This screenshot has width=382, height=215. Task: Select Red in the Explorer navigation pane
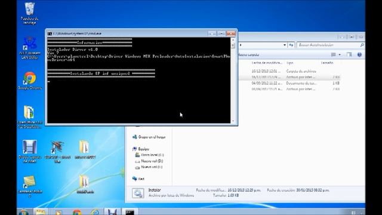(x=138, y=179)
